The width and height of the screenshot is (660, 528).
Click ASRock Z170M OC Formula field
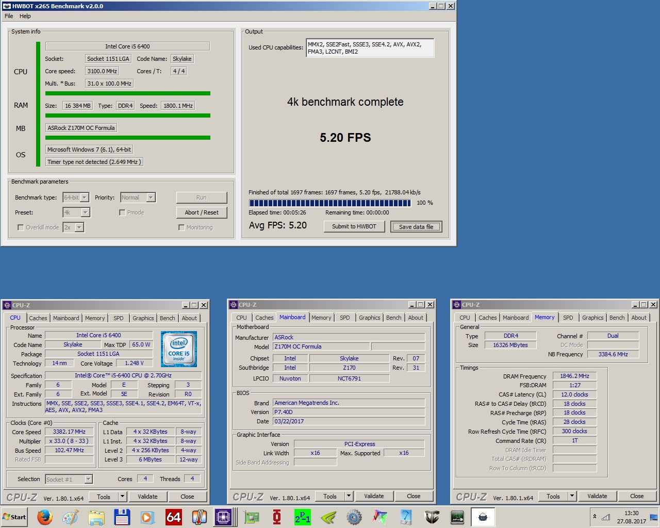[x=81, y=128]
